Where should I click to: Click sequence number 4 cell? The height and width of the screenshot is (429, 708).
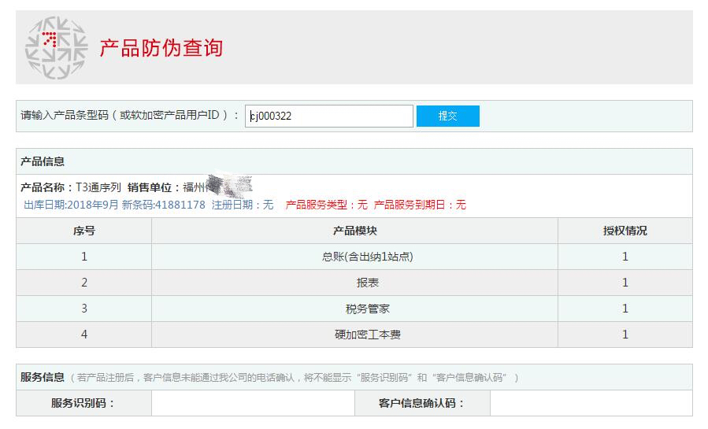point(84,335)
